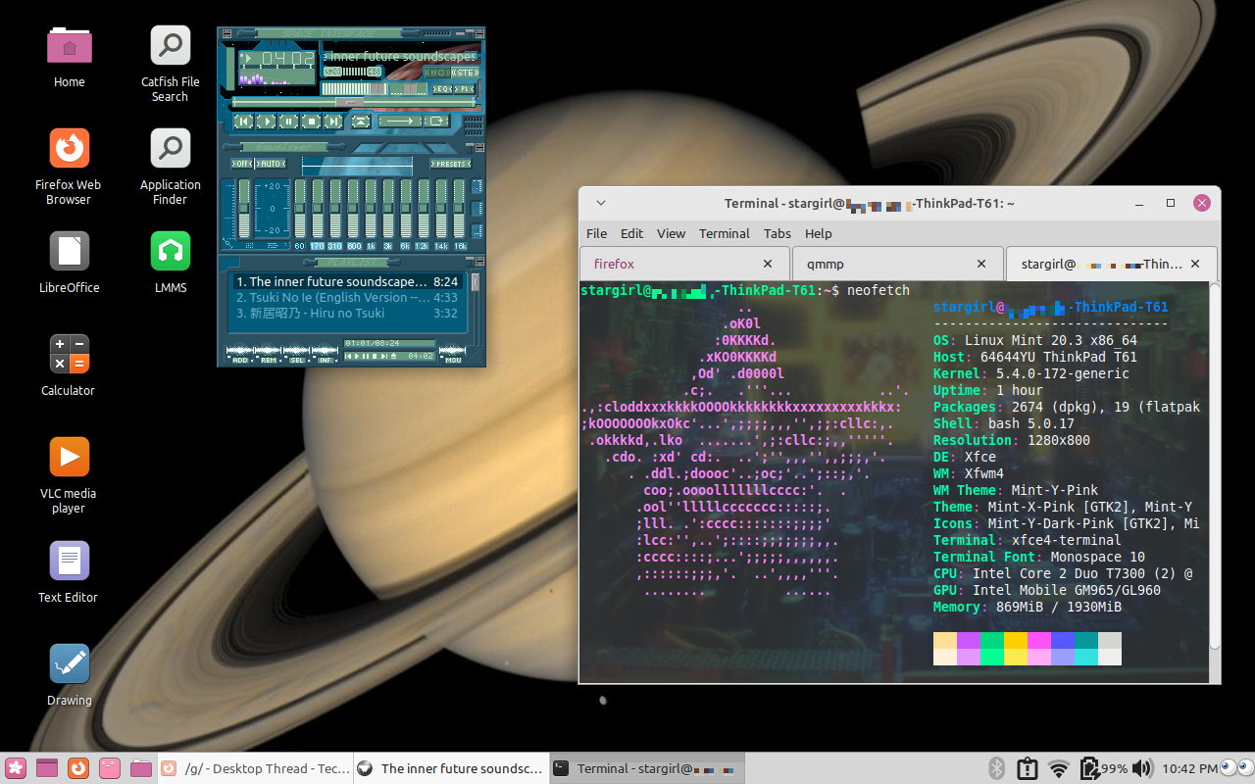
Task: Switch to The inner future soundscapes taskbar window
Action: pos(450,768)
